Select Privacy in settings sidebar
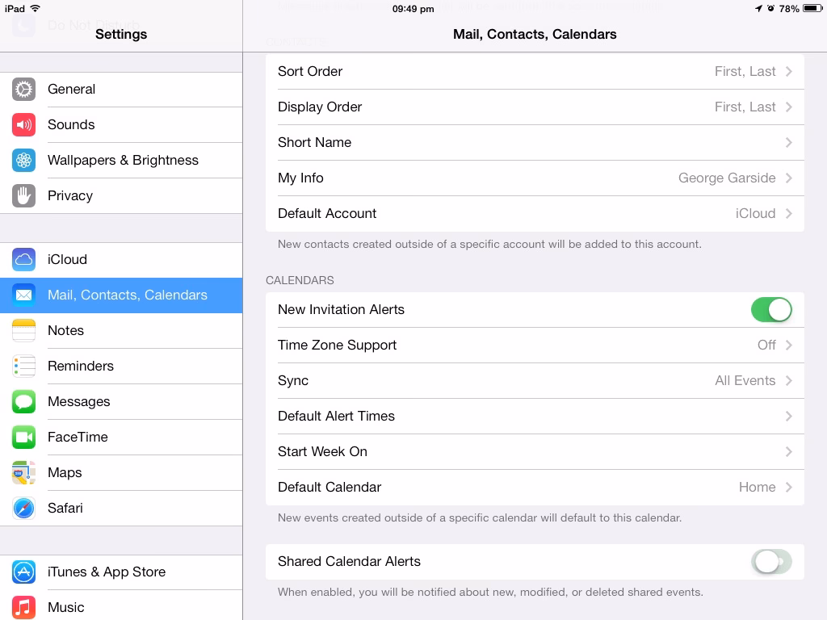Screen dimensions: 827x620 pos(121,195)
